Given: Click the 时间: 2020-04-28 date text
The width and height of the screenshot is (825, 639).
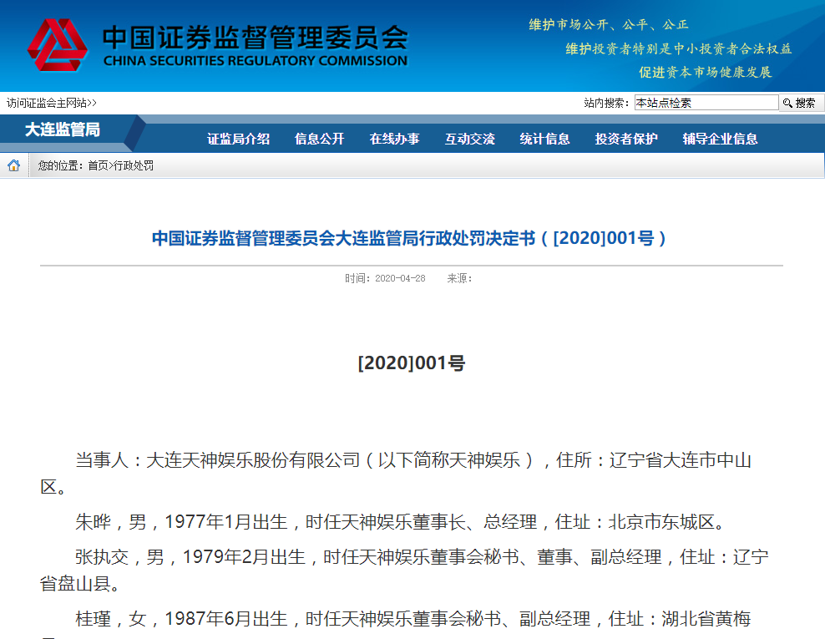Looking at the screenshot, I should pos(385,278).
